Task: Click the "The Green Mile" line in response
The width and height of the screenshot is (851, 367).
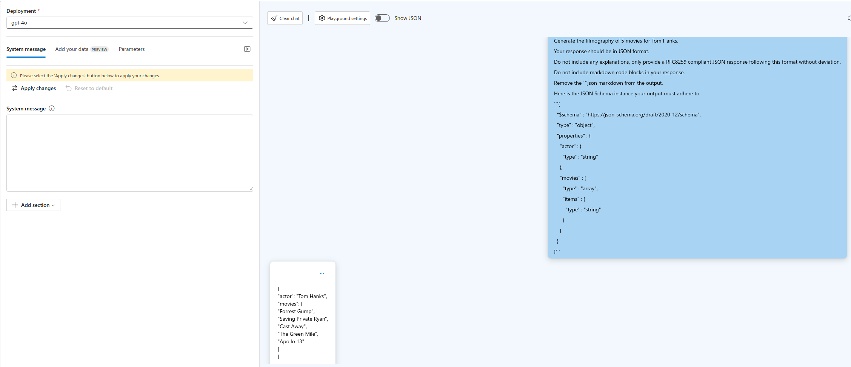Action: coord(298,334)
